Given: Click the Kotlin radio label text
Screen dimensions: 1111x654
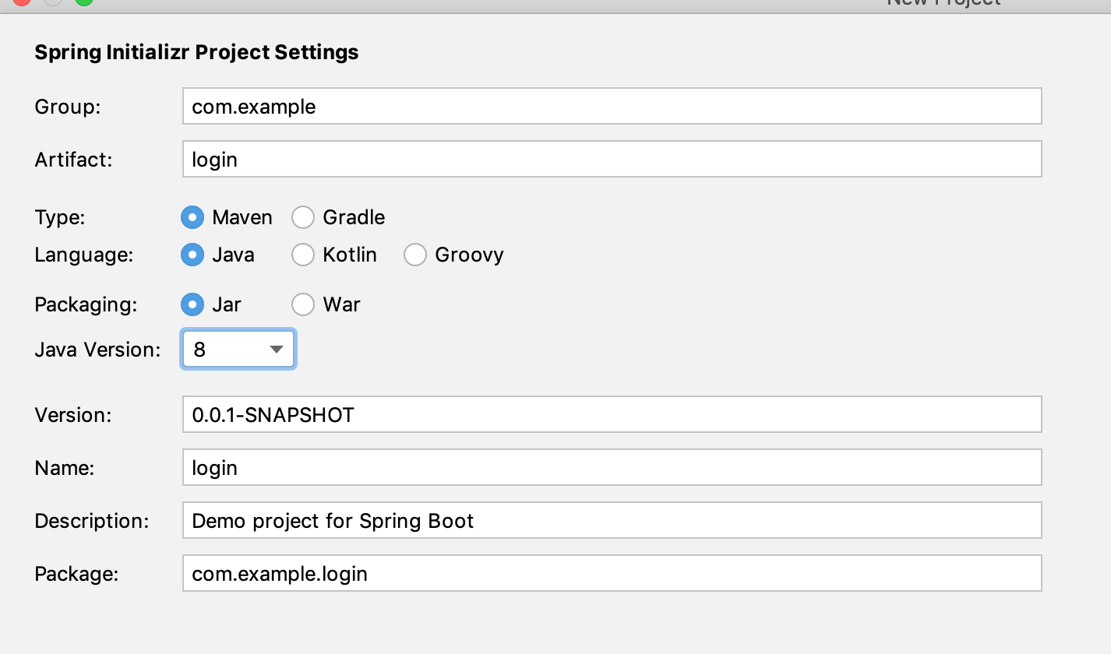Looking at the screenshot, I should [350, 255].
